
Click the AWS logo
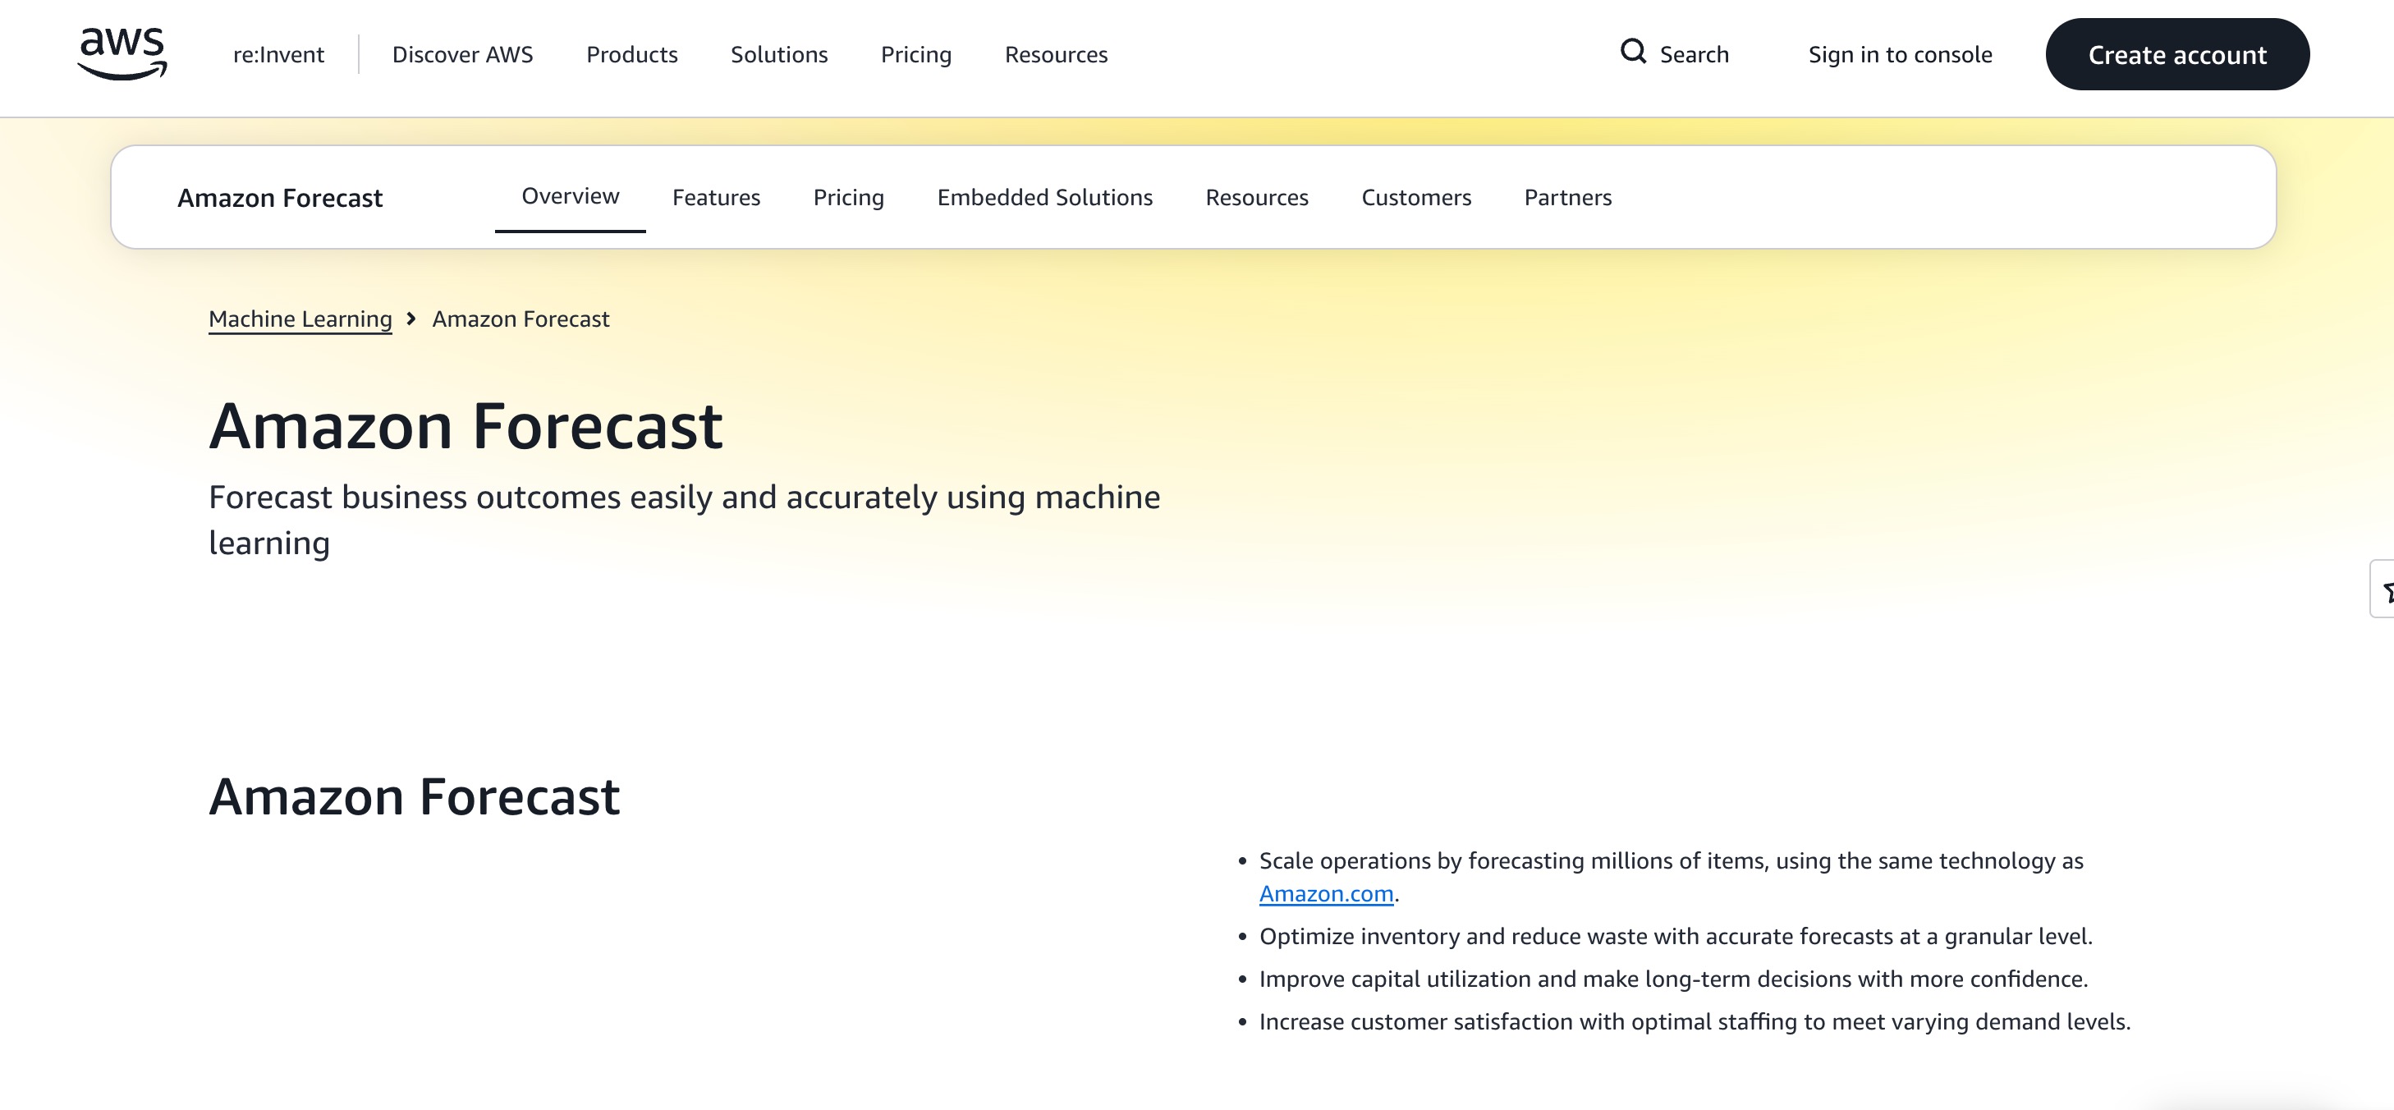[x=122, y=54]
